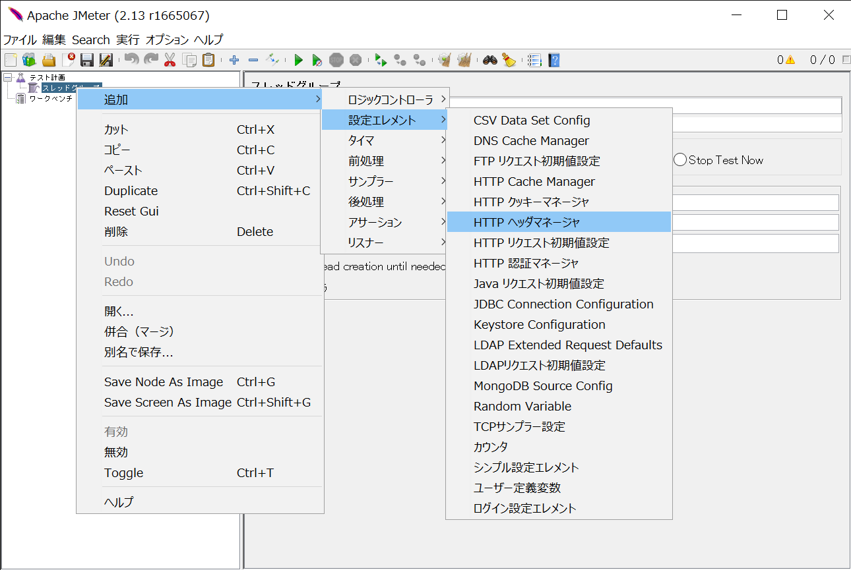Click the green Start run icon
This screenshot has height=570, width=851.
[298, 60]
